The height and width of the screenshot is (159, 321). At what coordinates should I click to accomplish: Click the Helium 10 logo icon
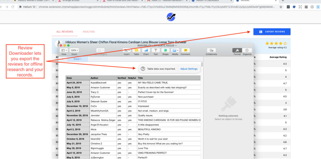[x=171, y=17]
